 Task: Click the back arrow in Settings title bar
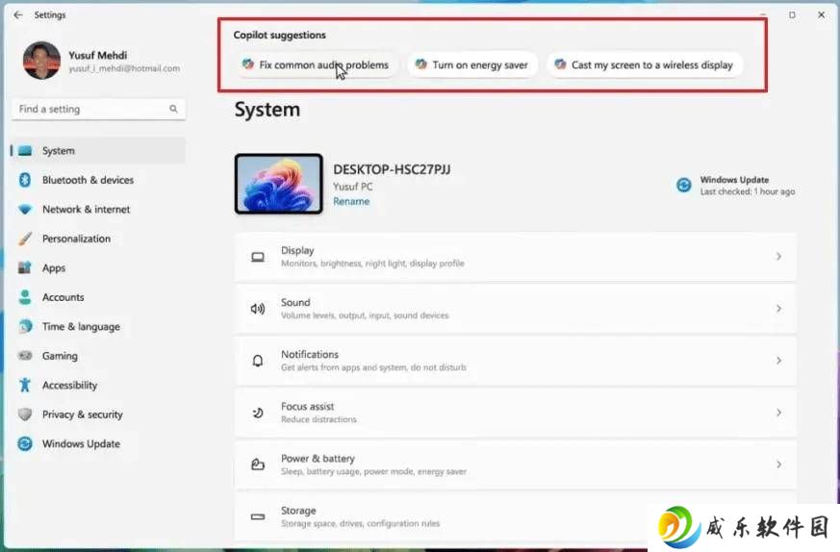click(x=18, y=15)
